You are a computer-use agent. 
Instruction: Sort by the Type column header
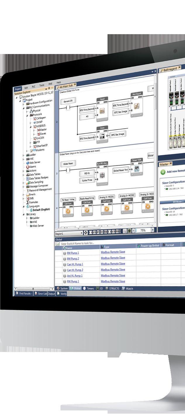(x=118, y=247)
